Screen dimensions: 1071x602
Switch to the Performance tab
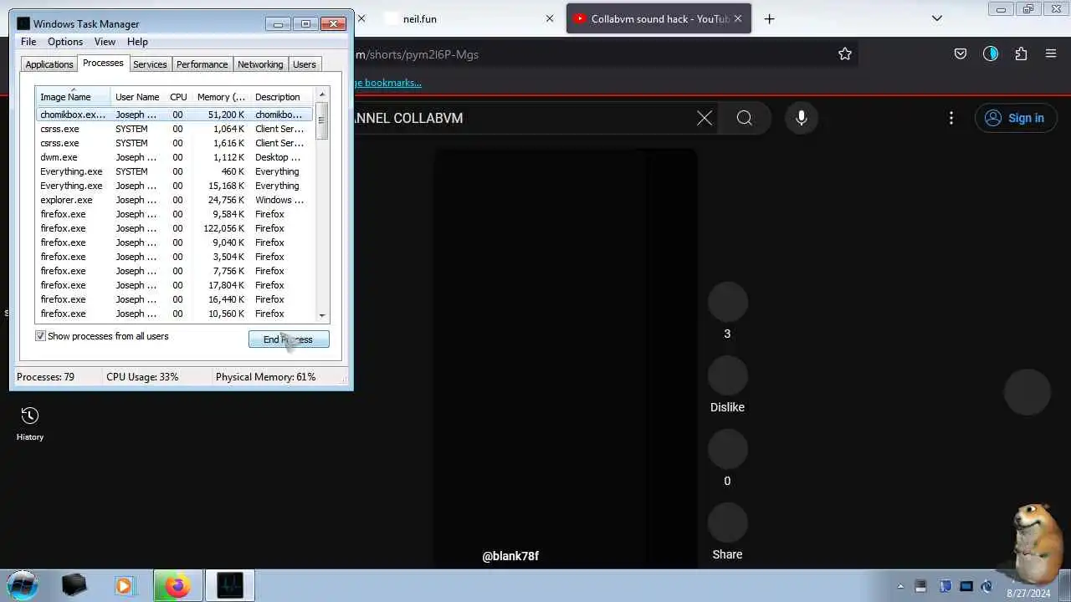[202, 64]
